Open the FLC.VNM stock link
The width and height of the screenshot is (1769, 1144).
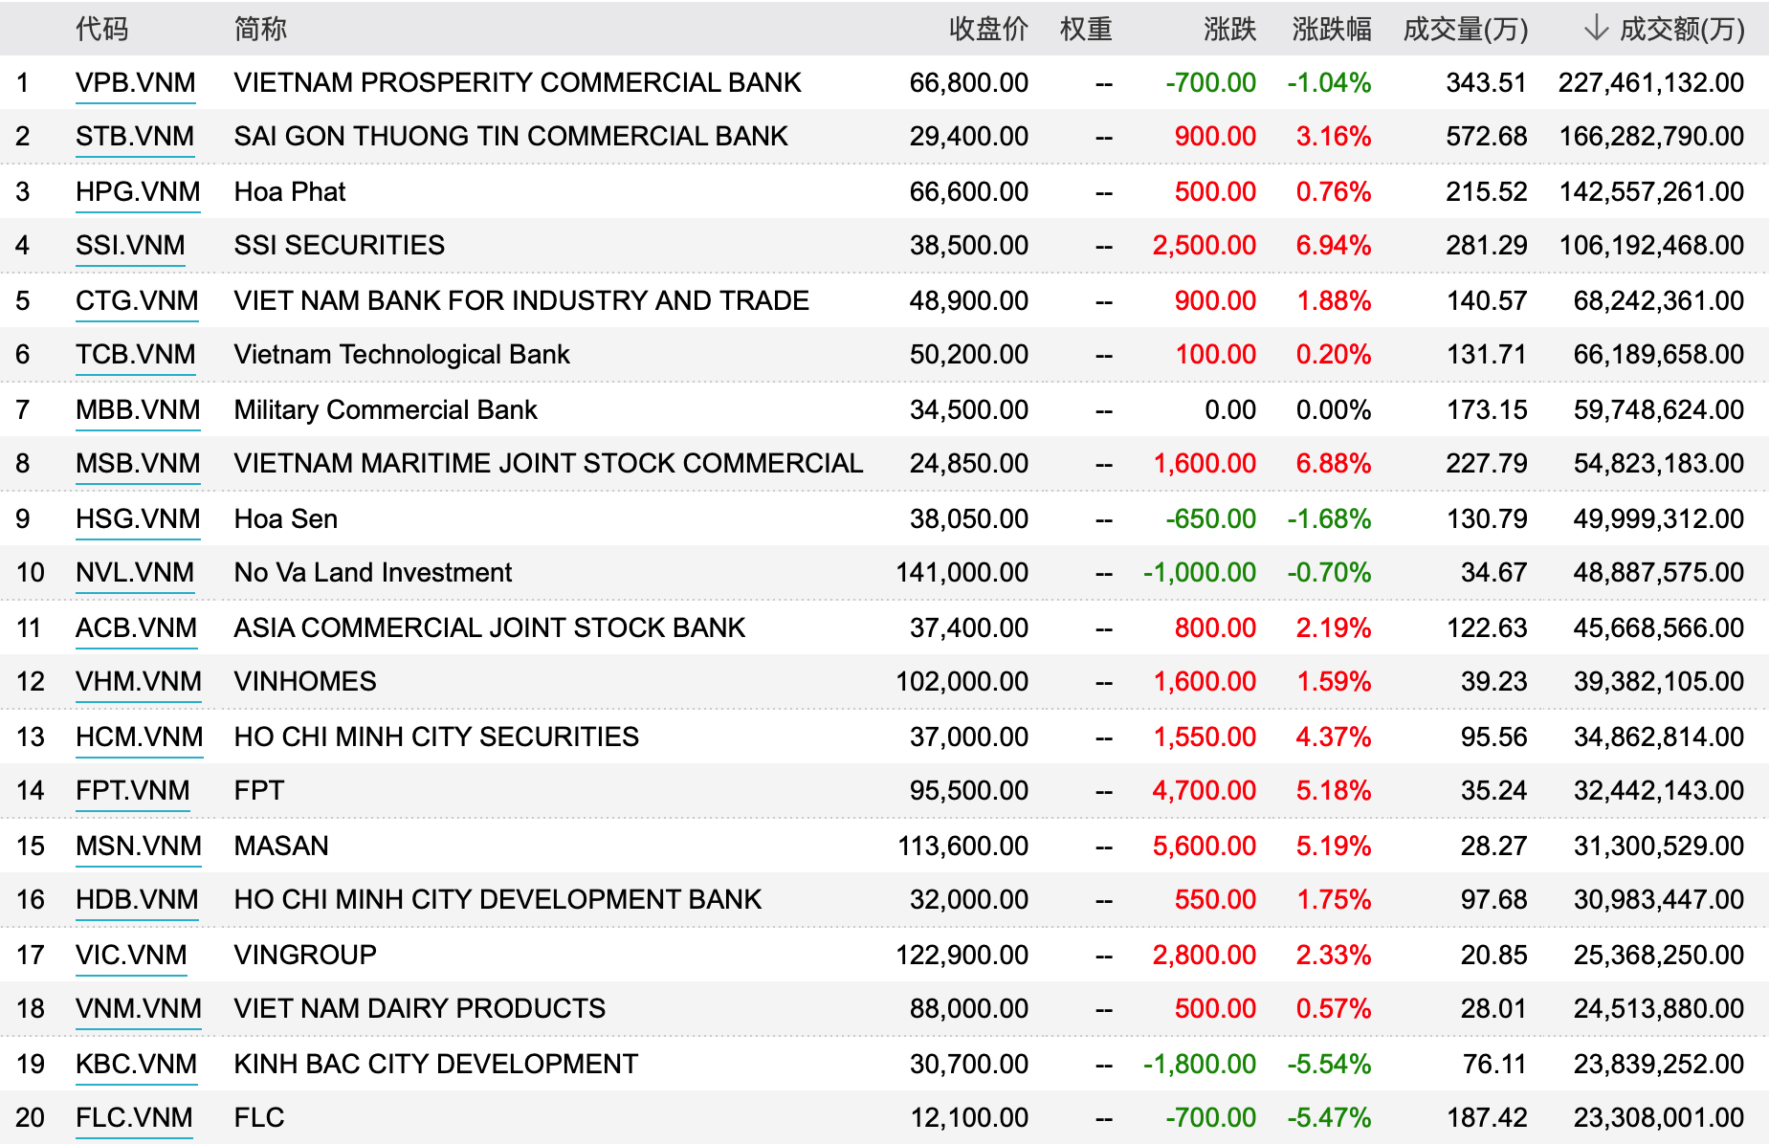[134, 1118]
